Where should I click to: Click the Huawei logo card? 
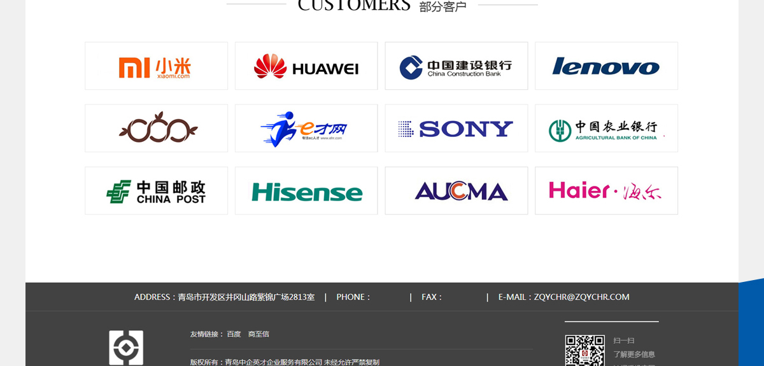tap(306, 66)
